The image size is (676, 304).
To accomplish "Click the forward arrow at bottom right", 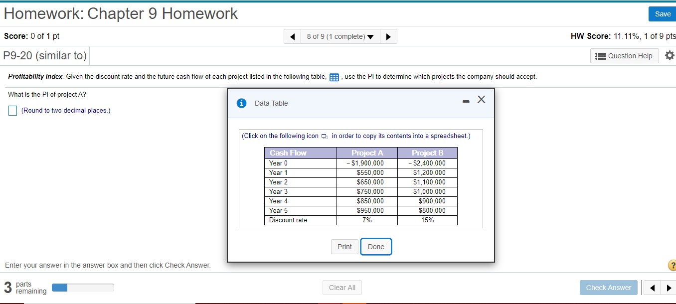I will 668,288.
